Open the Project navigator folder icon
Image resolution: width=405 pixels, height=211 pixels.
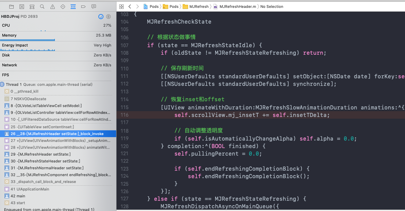click(11, 6)
